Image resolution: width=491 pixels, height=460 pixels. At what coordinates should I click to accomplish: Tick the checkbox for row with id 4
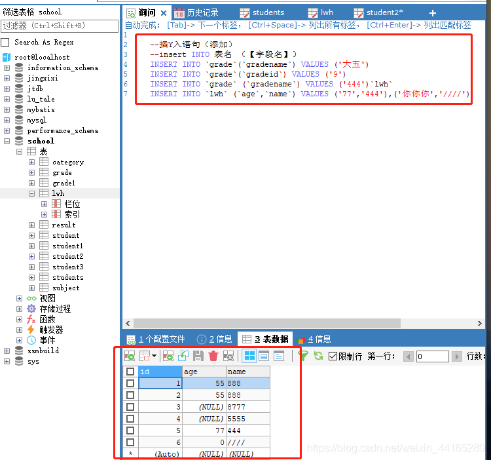point(130,419)
